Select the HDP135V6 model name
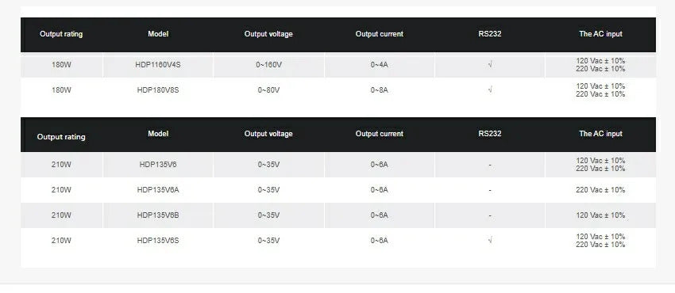This screenshot has height=293, width=675. [x=158, y=164]
